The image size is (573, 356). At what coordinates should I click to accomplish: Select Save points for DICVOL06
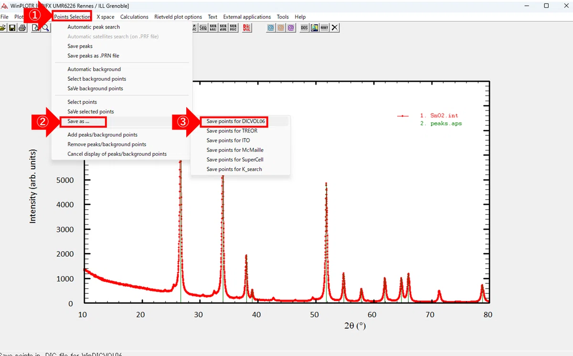click(235, 121)
